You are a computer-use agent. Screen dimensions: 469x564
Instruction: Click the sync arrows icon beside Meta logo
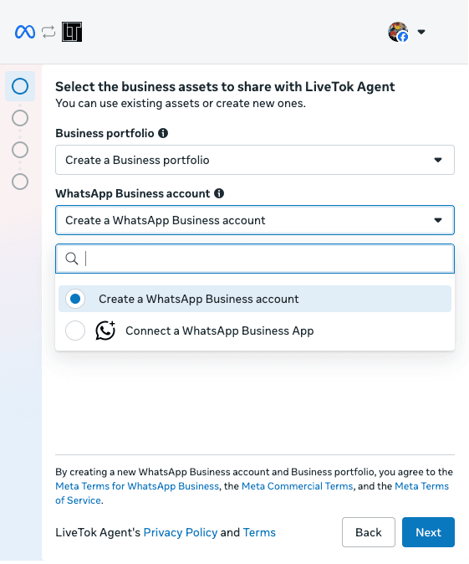pos(48,32)
